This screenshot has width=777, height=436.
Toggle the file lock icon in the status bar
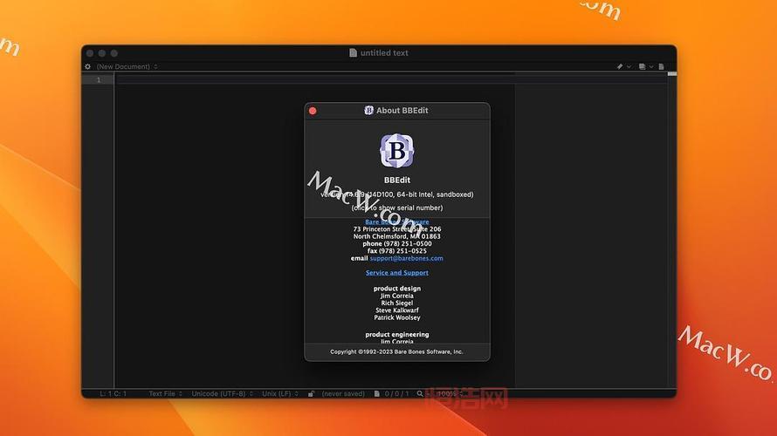pos(311,394)
